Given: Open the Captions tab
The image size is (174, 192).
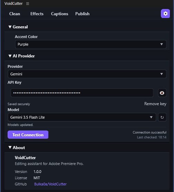Looking at the screenshot, I should click(x=59, y=14).
